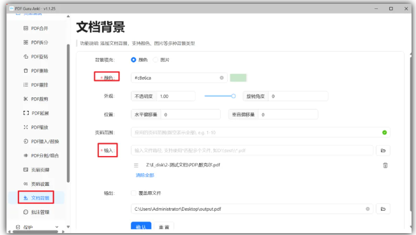Image resolution: width=416 pixels, height=235 pixels.
Task: Select 批注管理 annotation item
Action: pyautogui.click(x=36, y=212)
